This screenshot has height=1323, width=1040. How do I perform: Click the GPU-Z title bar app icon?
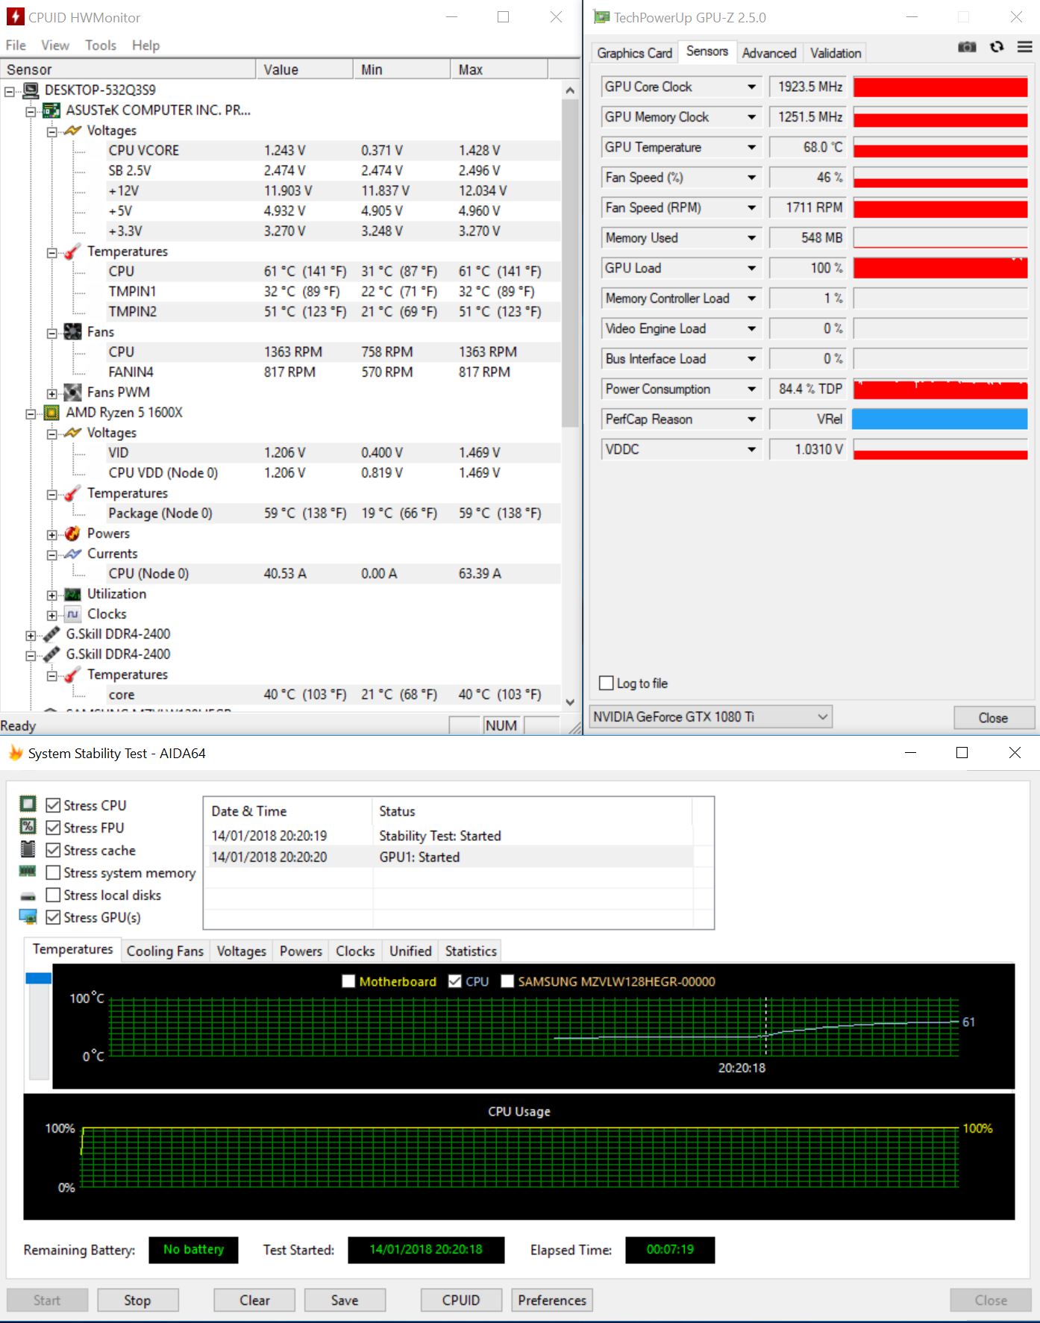601,16
